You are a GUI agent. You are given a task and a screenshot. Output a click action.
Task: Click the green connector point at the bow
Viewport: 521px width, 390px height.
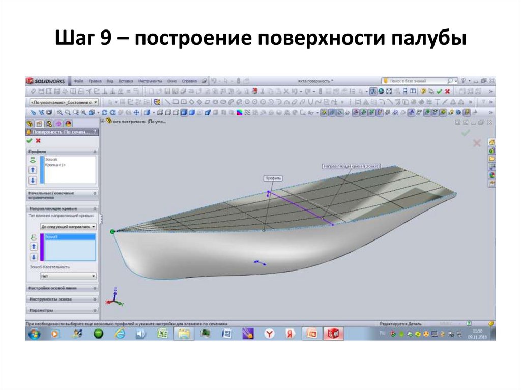pyautogui.click(x=112, y=231)
